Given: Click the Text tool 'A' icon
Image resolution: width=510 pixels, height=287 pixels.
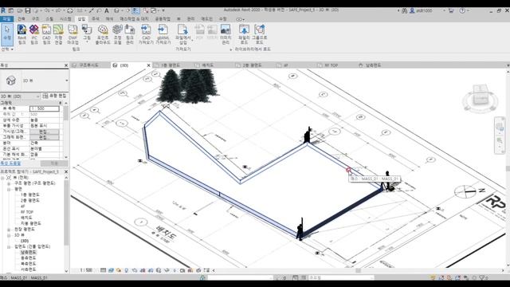Looking at the screenshot, I should [106, 10].
